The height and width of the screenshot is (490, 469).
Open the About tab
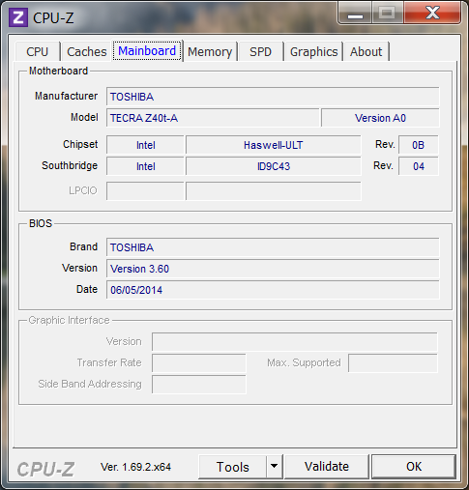tap(366, 51)
